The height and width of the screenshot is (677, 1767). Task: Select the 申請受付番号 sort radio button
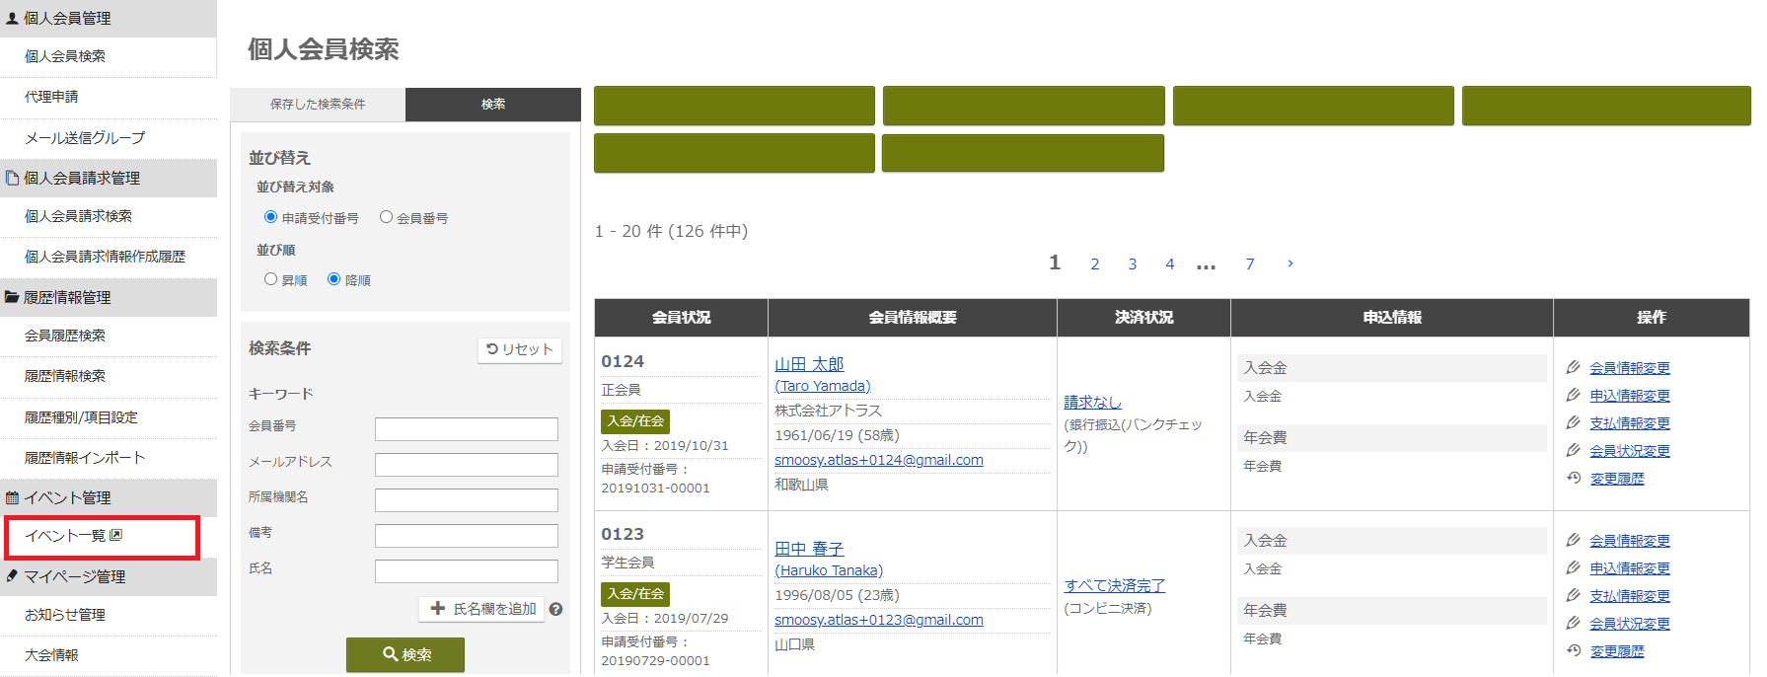(270, 217)
